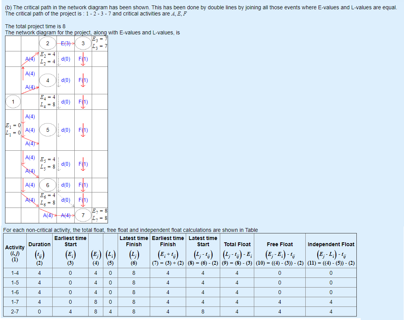The image size is (404, 320).
Task: Click the Duration cell in row 2-7
Action: (39, 311)
